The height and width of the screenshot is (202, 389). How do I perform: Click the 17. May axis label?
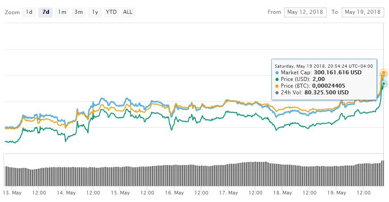coord(228,193)
